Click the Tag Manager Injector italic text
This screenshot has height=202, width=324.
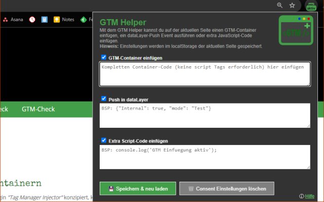pyautogui.click(x=35, y=197)
